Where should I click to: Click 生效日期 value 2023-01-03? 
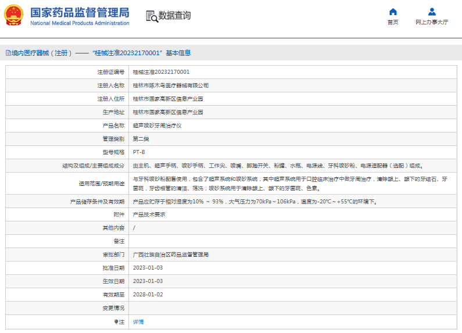pos(148,281)
